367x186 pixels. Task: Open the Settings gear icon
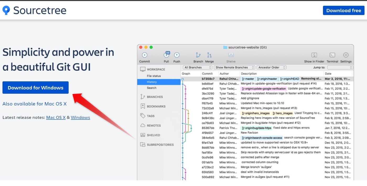(x=346, y=55)
